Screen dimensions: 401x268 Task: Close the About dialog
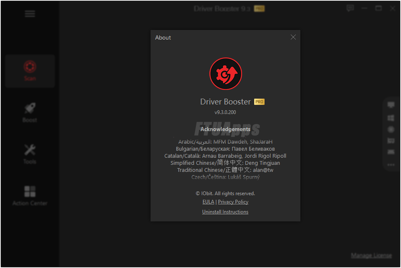click(x=293, y=37)
